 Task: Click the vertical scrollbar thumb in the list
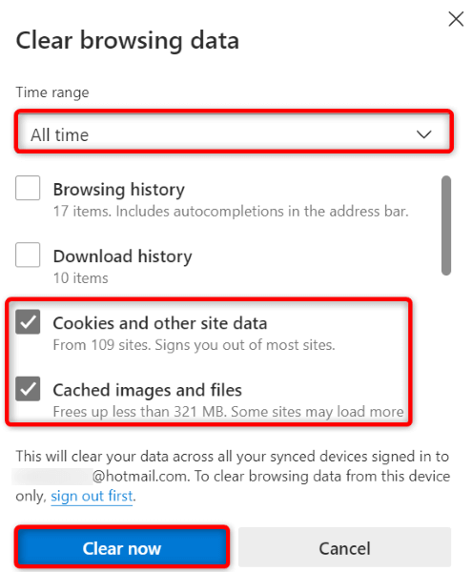coord(445,225)
